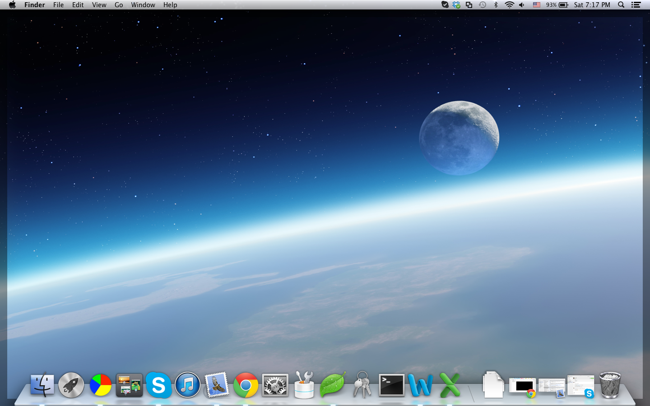Open Terminal from the dock
Screen dimensions: 650x406
pos(391,386)
